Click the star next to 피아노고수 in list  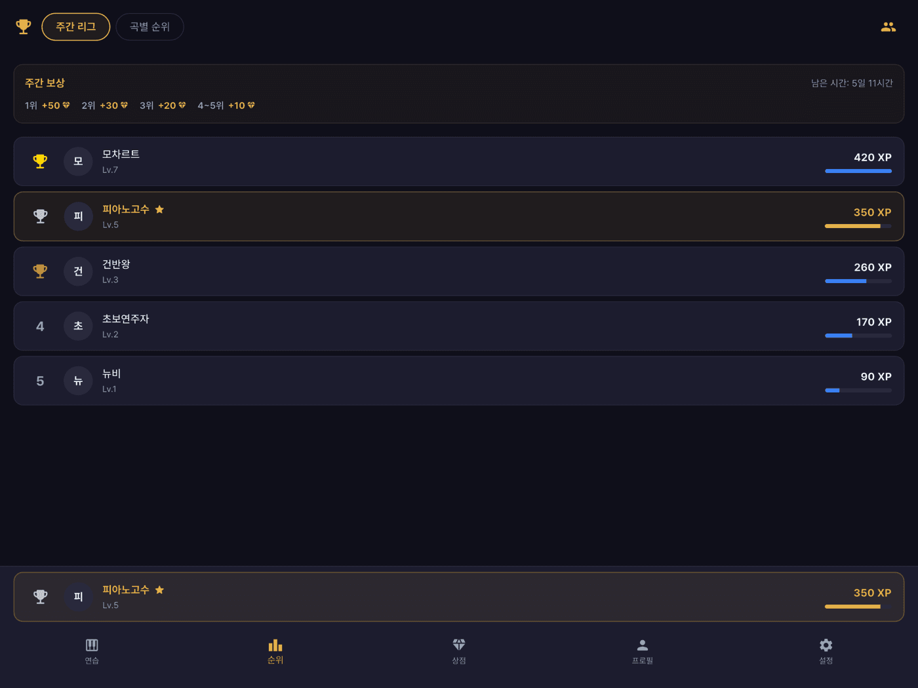pyautogui.click(x=159, y=209)
